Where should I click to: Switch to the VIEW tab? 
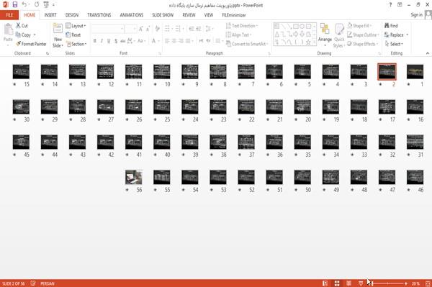point(209,15)
